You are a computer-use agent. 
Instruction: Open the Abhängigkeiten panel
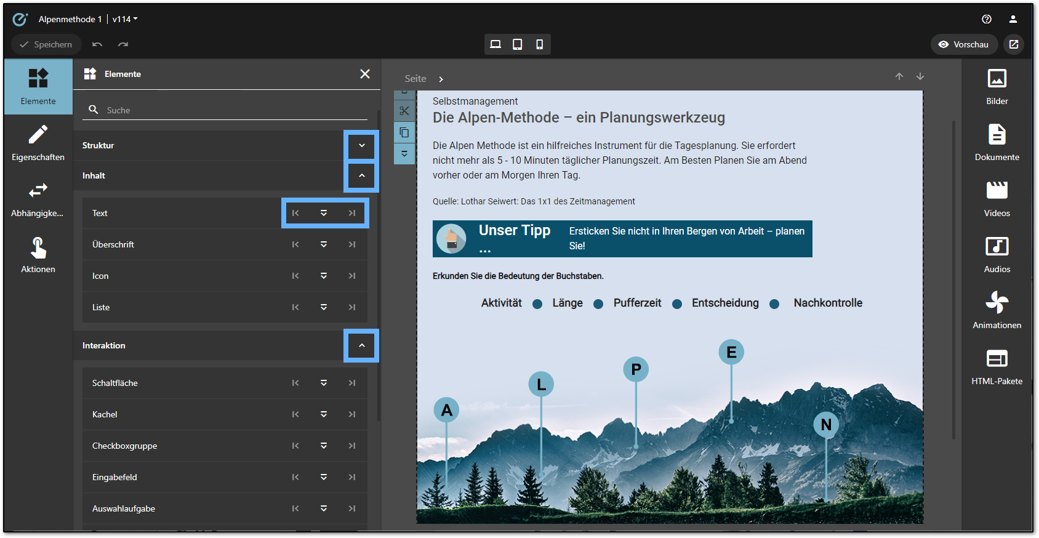click(38, 199)
